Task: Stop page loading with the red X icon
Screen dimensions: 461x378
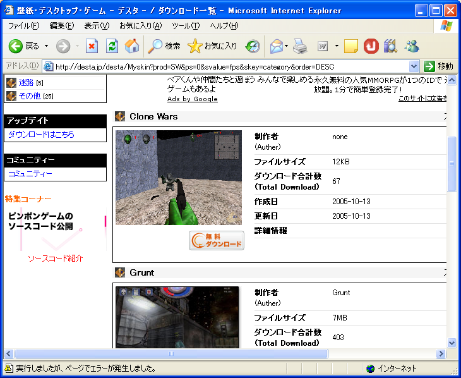Action: tap(92, 46)
